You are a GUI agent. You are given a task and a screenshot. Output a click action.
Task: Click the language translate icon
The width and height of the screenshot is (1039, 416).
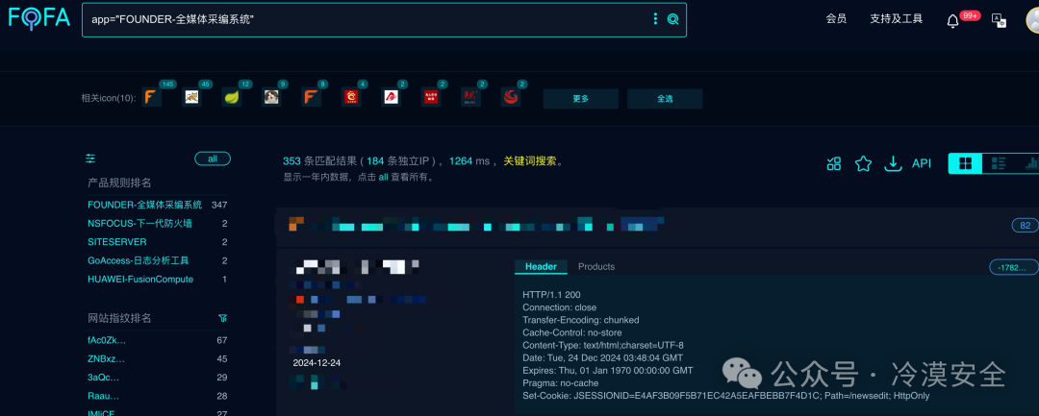click(999, 20)
